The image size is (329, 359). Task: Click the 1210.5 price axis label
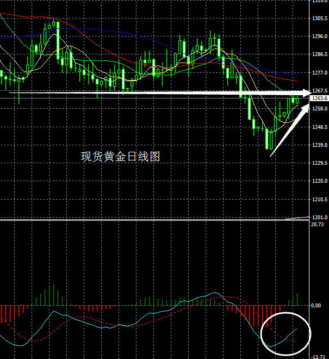[x=320, y=200]
